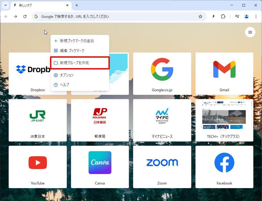Open the lightning bolt extension icon
262x201 pixels.
(x=214, y=16)
